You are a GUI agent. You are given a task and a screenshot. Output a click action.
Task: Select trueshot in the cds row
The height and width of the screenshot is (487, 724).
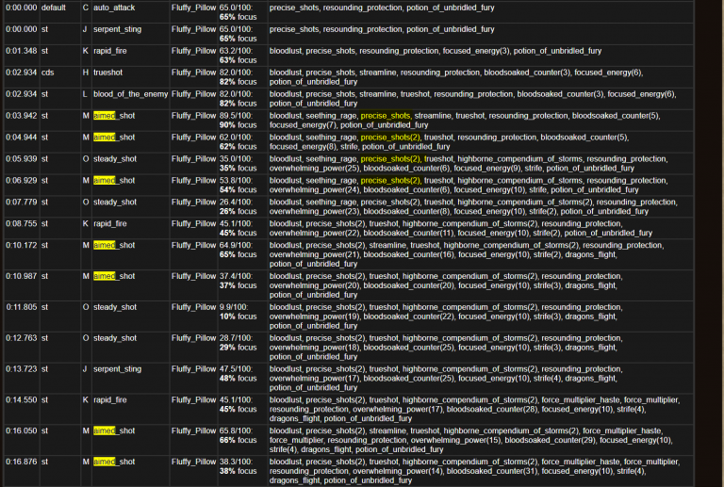pyautogui.click(x=109, y=72)
